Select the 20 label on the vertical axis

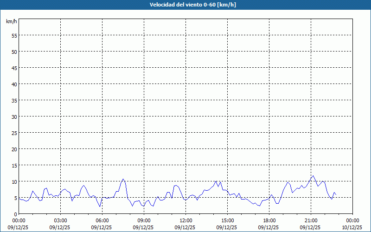(x=14, y=149)
